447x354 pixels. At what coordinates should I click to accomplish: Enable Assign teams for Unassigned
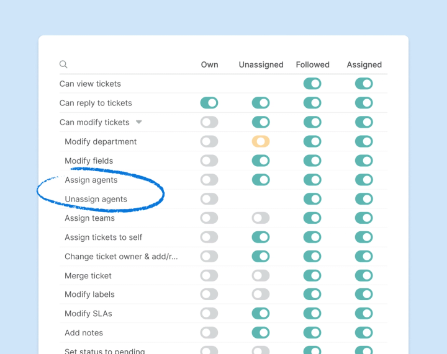click(261, 218)
